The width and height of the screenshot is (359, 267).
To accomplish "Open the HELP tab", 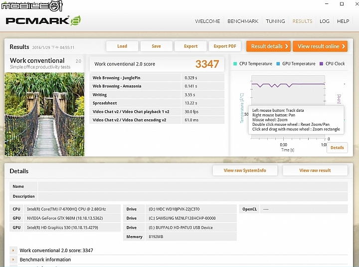I will (x=343, y=21).
